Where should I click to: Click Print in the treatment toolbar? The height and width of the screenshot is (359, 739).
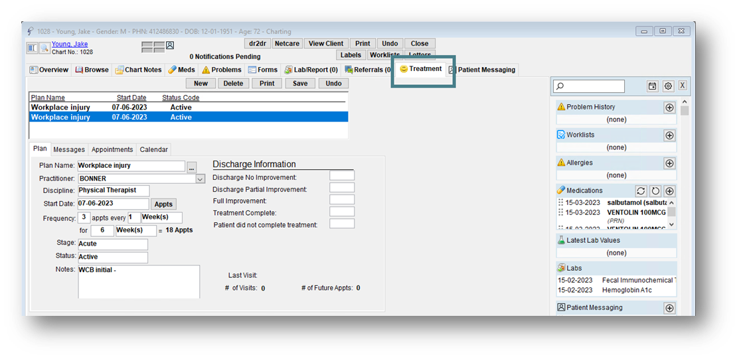click(x=267, y=84)
